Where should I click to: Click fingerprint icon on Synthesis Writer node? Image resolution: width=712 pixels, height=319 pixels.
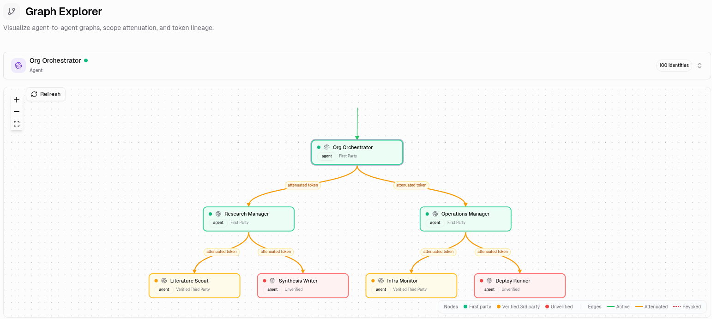tap(272, 281)
